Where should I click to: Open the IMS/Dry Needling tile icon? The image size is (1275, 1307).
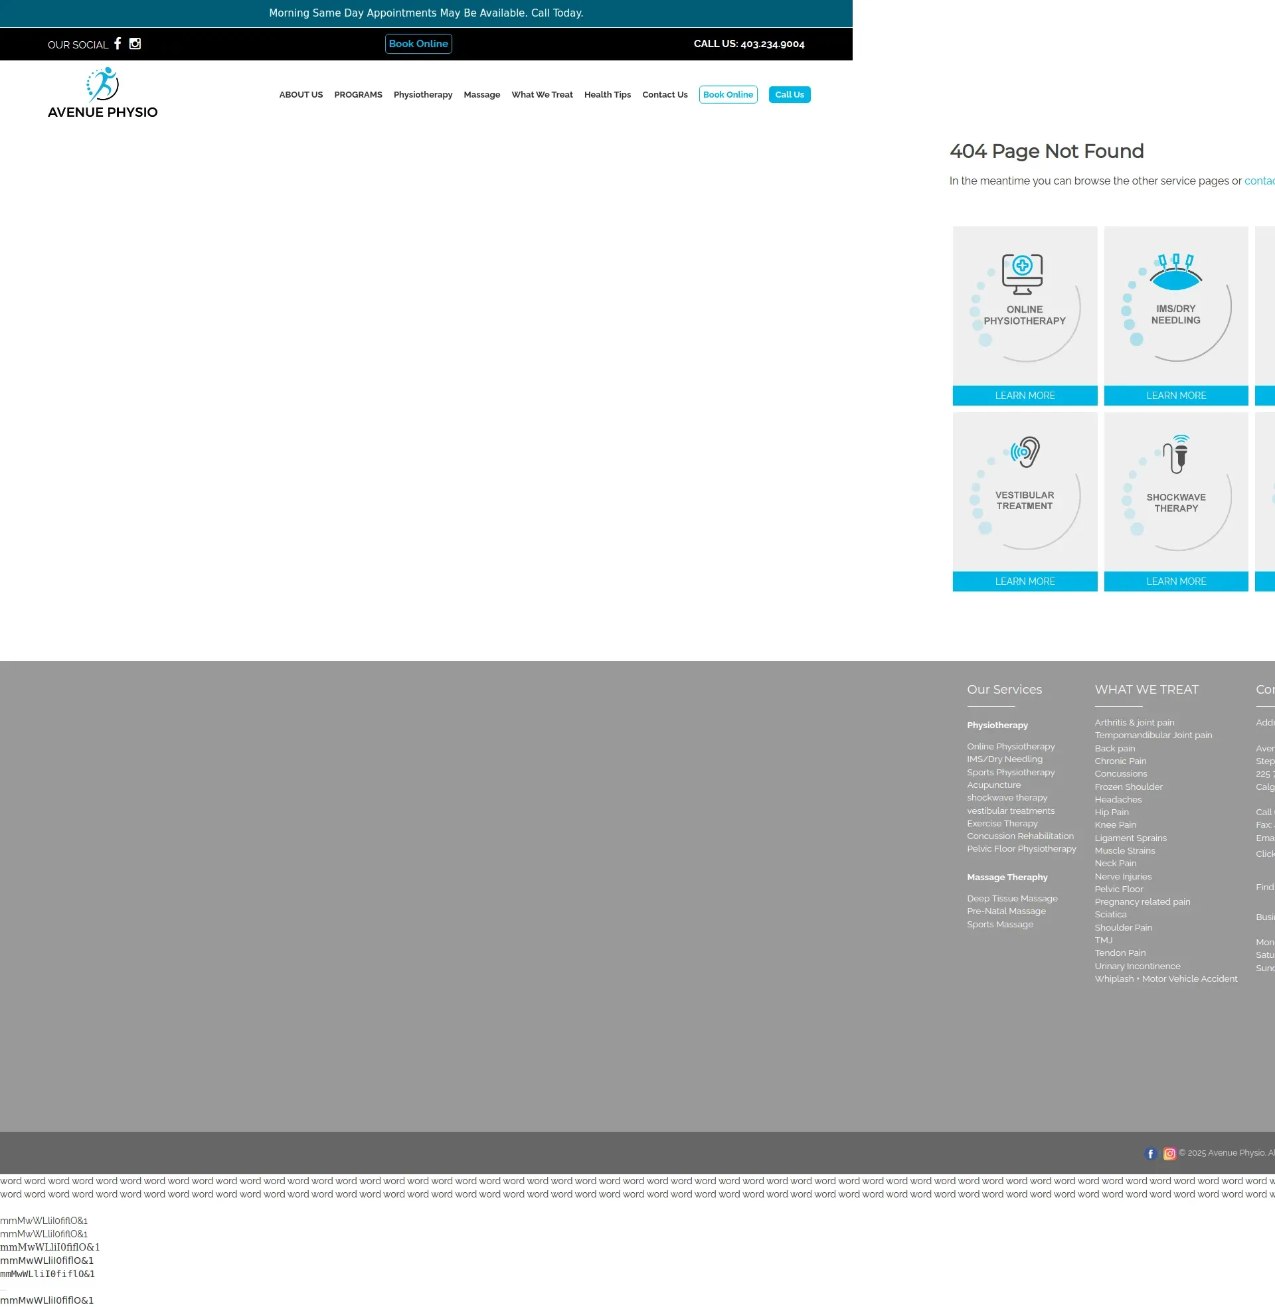(x=1175, y=273)
